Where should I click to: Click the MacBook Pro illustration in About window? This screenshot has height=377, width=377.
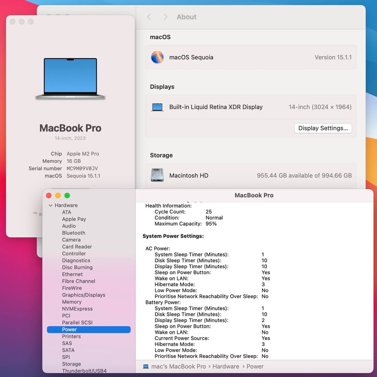[x=70, y=79]
